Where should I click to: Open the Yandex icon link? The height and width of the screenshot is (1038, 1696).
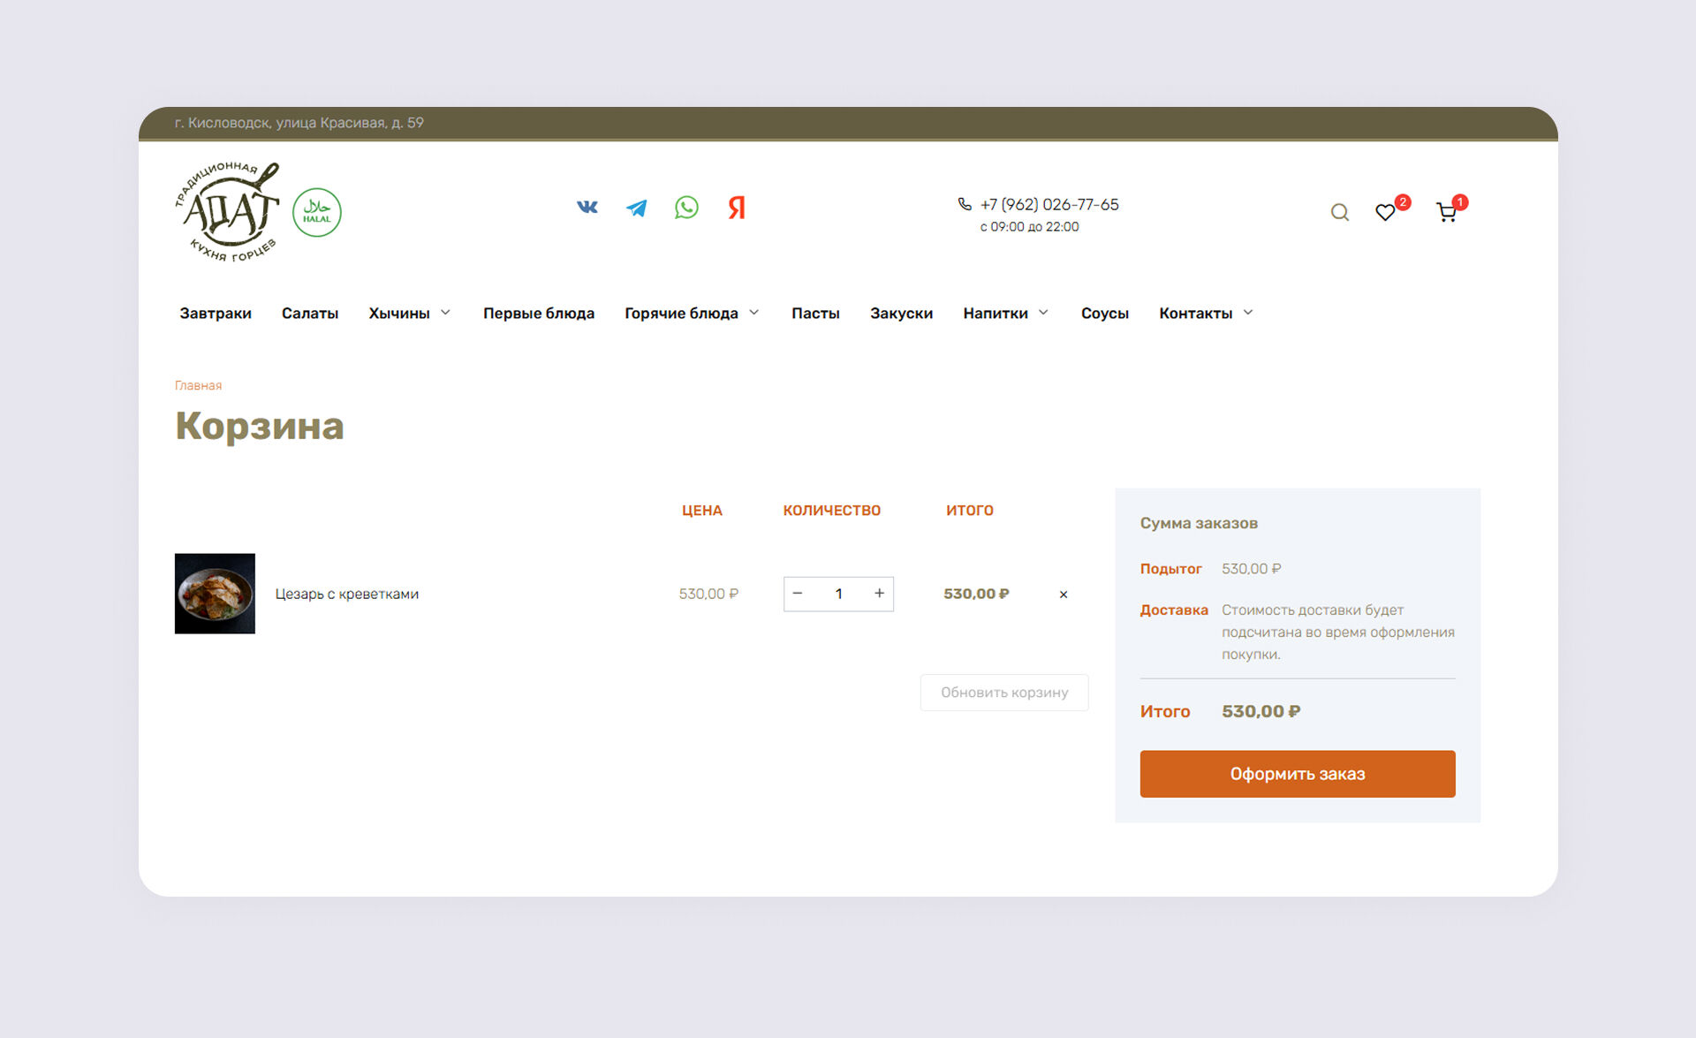click(x=737, y=208)
